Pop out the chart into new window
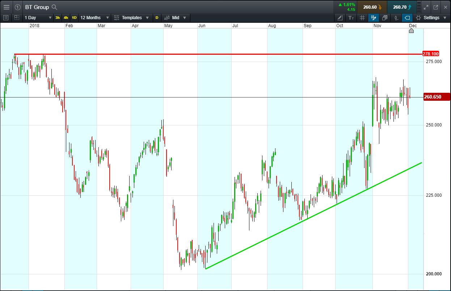This screenshot has height=291, width=451. [436, 7]
